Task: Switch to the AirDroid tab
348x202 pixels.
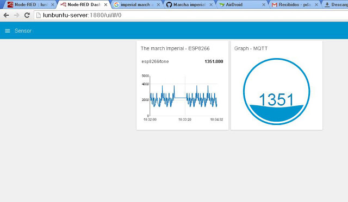Action: [242, 4]
